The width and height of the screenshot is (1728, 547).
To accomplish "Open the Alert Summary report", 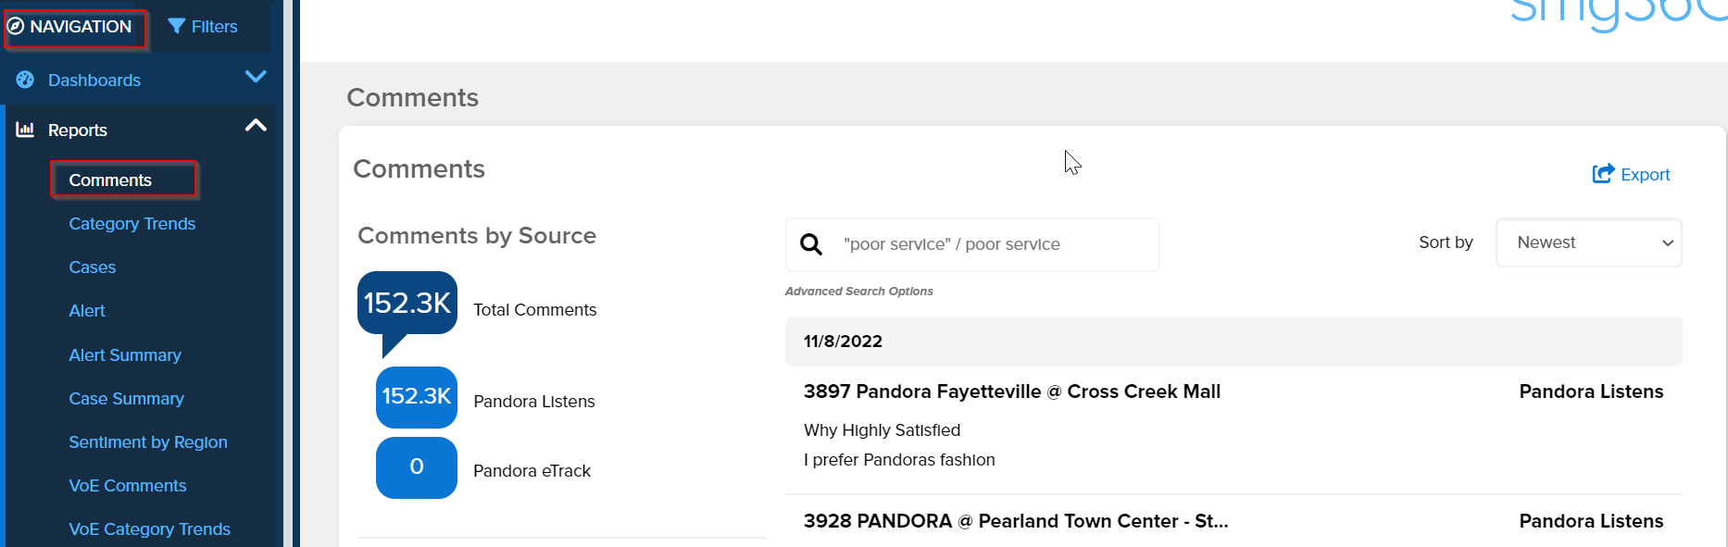I will (x=125, y=355).
